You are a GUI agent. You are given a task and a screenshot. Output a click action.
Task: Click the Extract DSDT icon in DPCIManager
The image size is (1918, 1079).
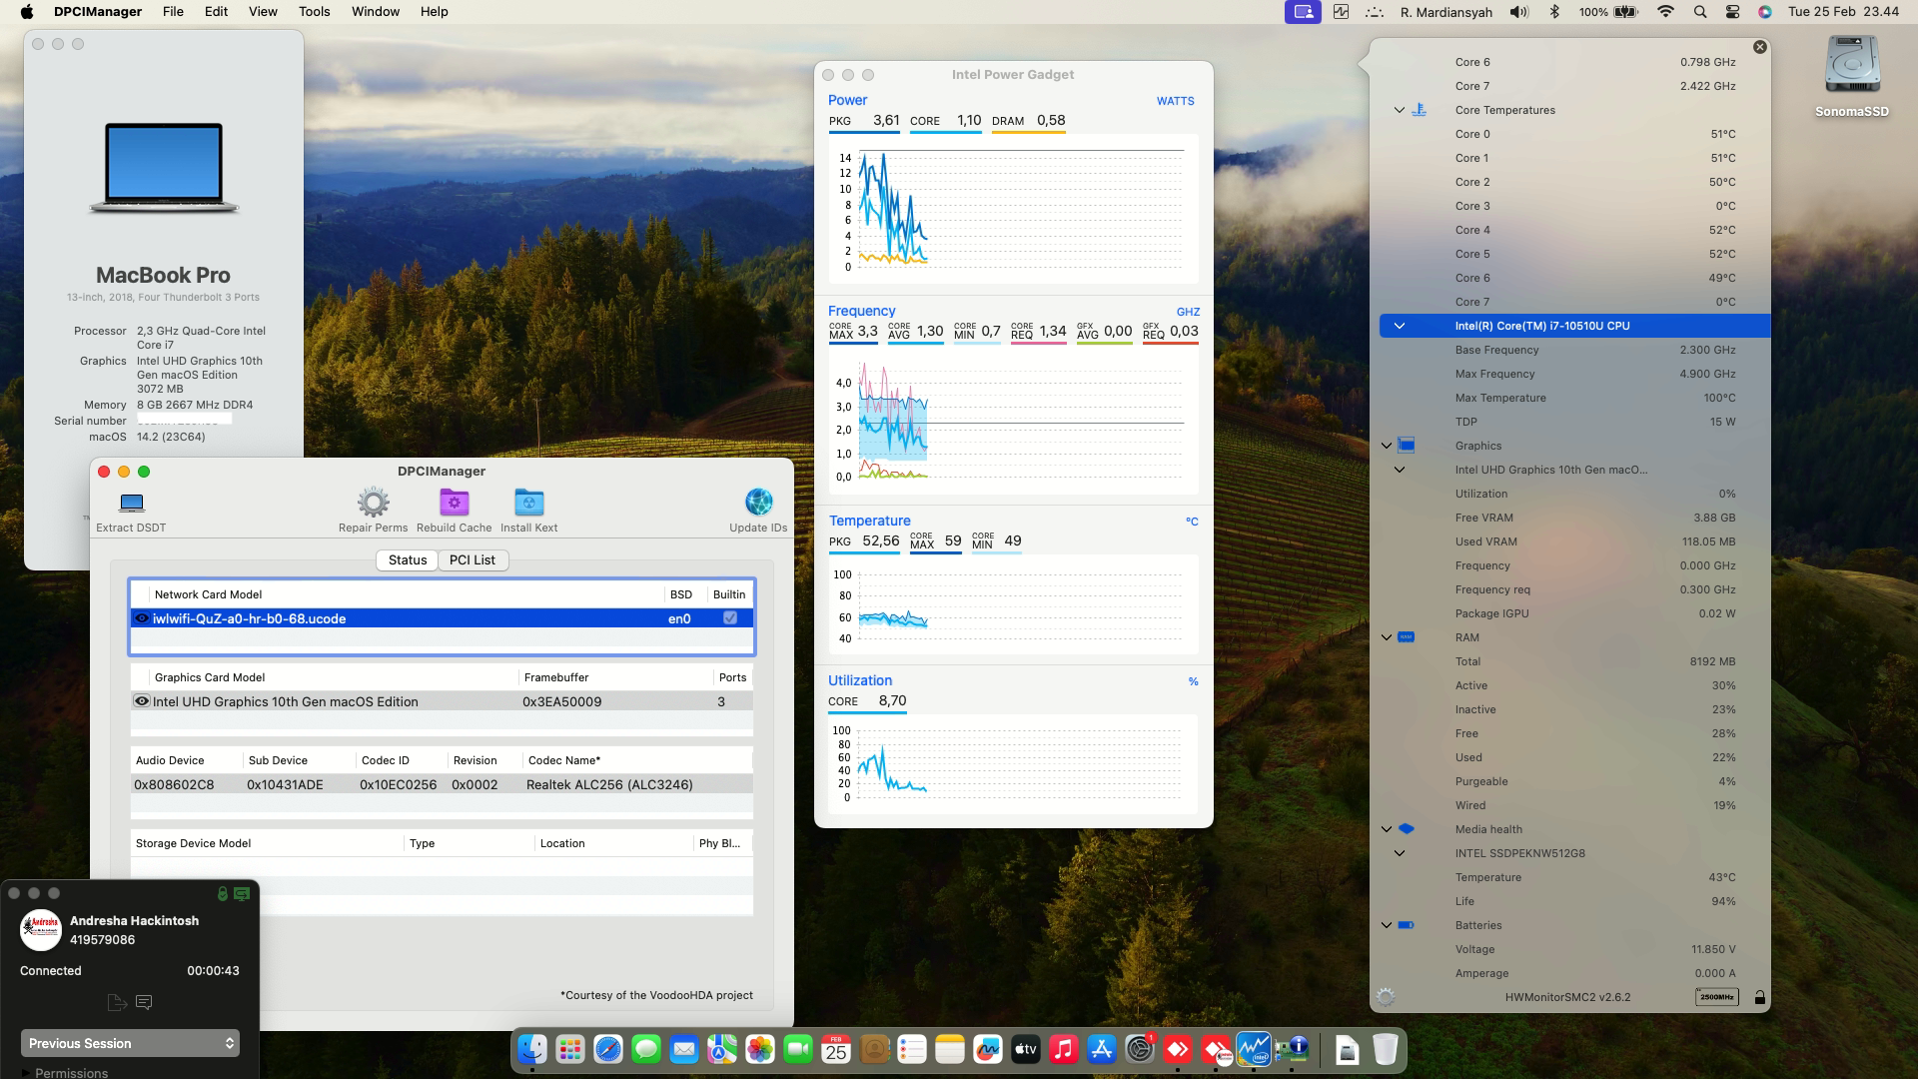129,505
